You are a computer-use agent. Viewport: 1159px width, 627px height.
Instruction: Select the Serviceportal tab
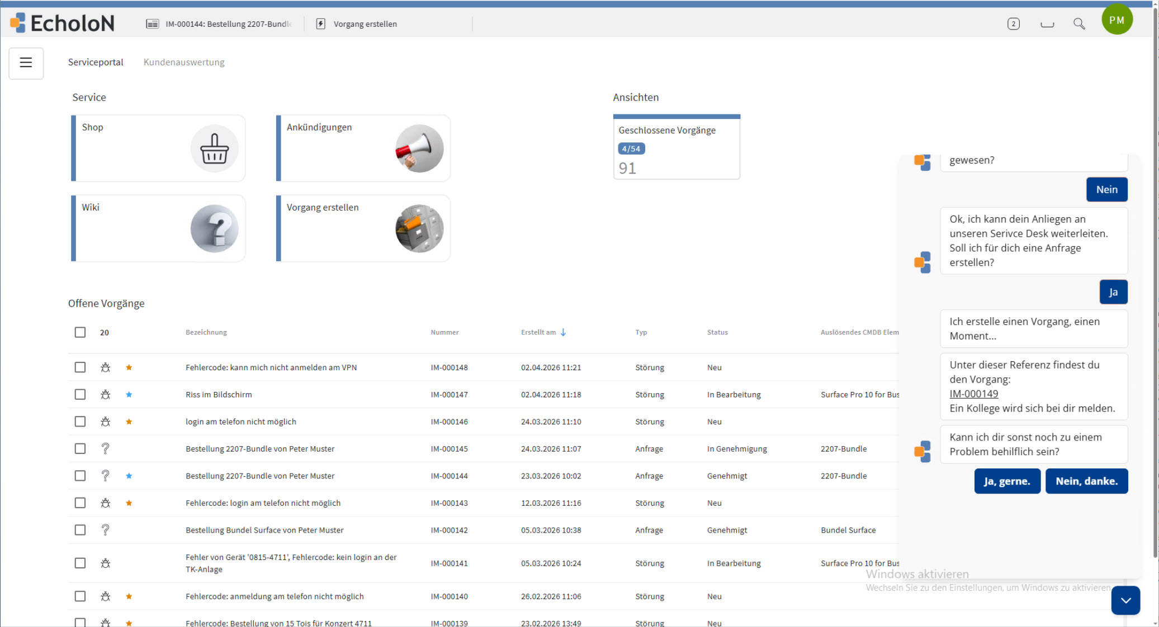tap(96, 62)
